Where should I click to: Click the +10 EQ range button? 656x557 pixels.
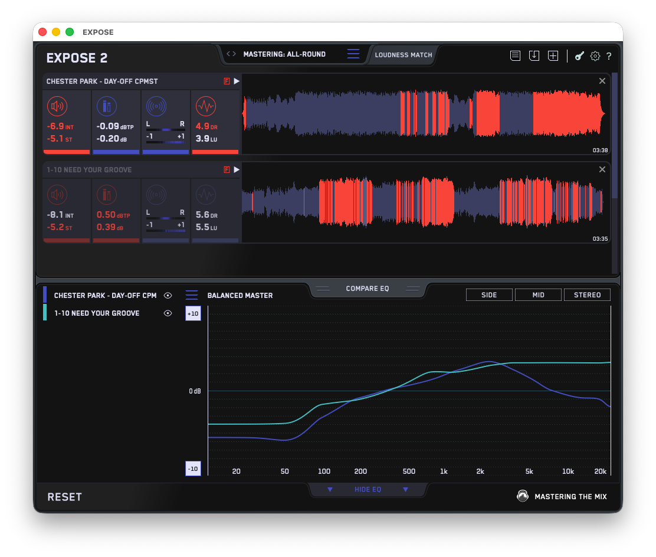[193, 313]
